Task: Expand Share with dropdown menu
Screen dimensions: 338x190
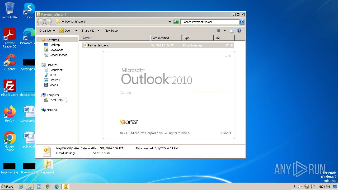Action: tap(91, 31)
